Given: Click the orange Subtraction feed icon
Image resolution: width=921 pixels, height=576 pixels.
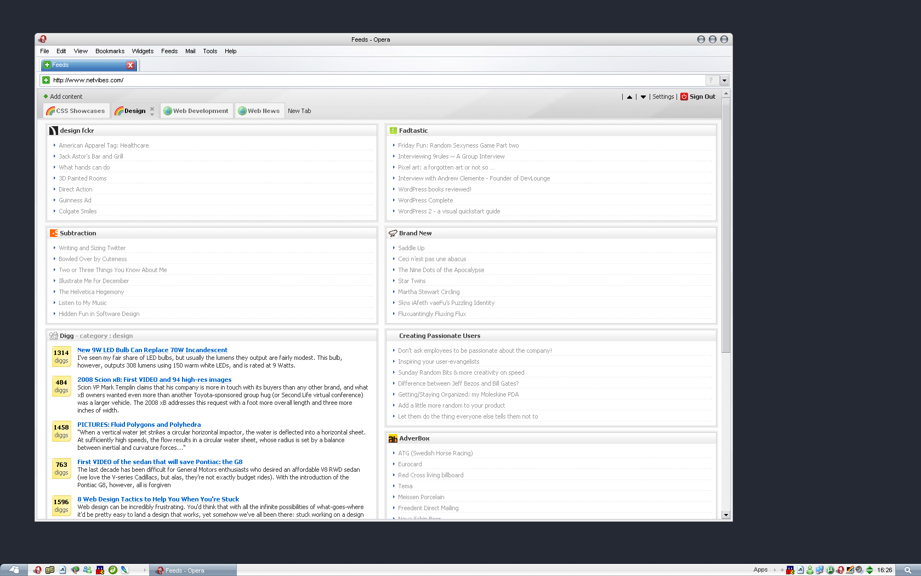Looking at the screenshot, I should tap(54, 233).
